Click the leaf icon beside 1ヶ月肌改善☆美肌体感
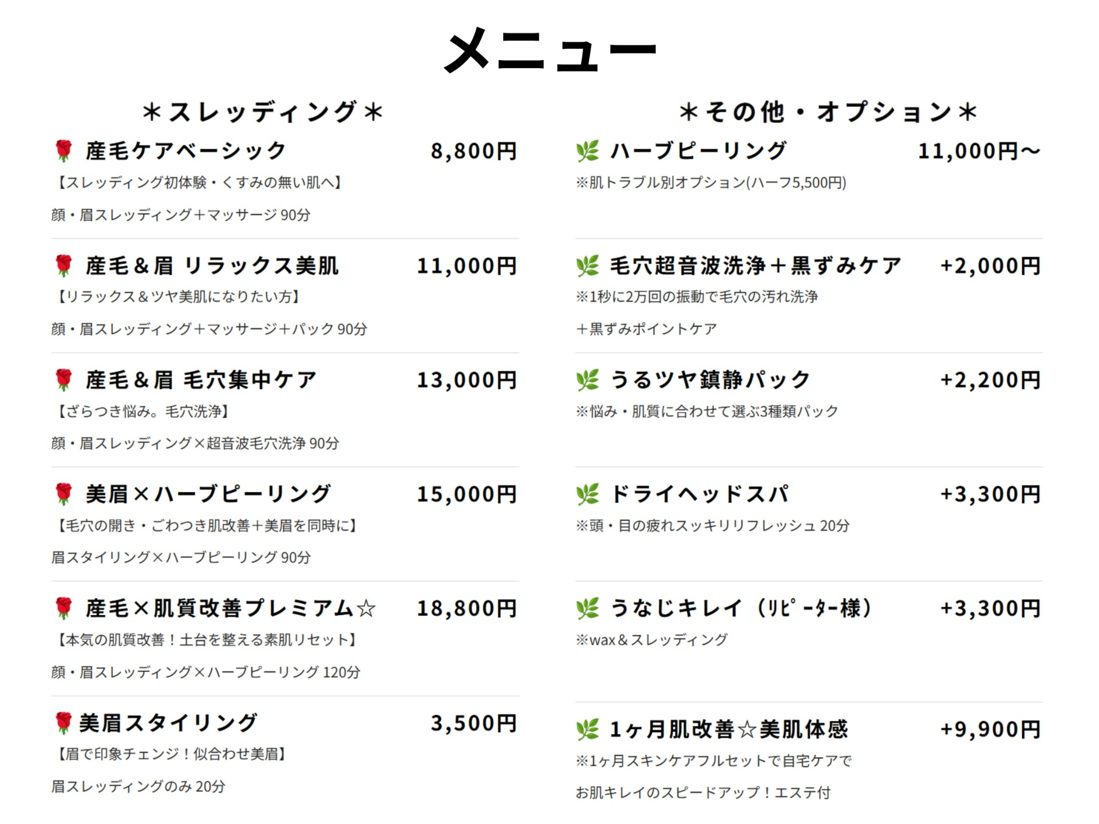Screen dimensions: 1099x824 coord(588,730)
